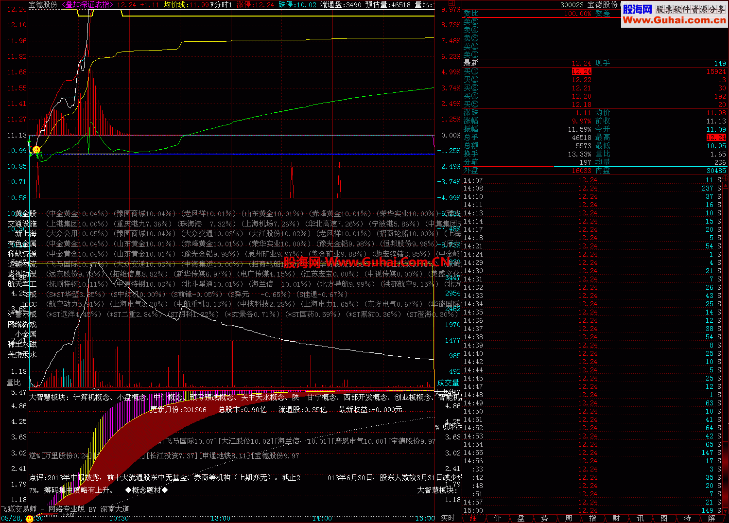Select the 小金属 sector row

26,334
